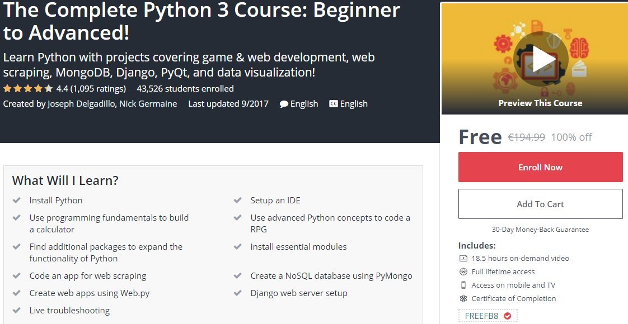Image resolution: width=628 pixels, height=324 pixels.
Task: Click checkmark beside Create a NoSQL database
Action: [237, 275]
